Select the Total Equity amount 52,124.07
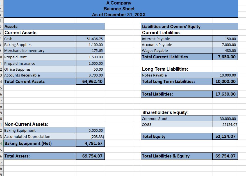Screen dimensions: 246x176 point(225,136)
